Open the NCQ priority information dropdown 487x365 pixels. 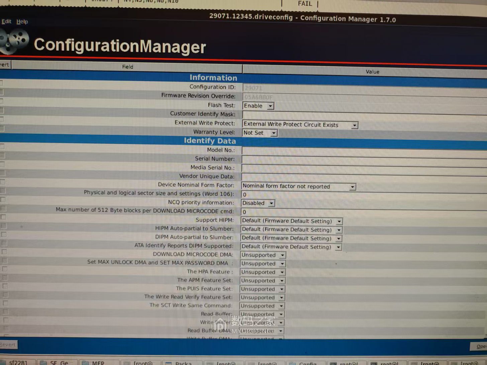click(258, 203)
